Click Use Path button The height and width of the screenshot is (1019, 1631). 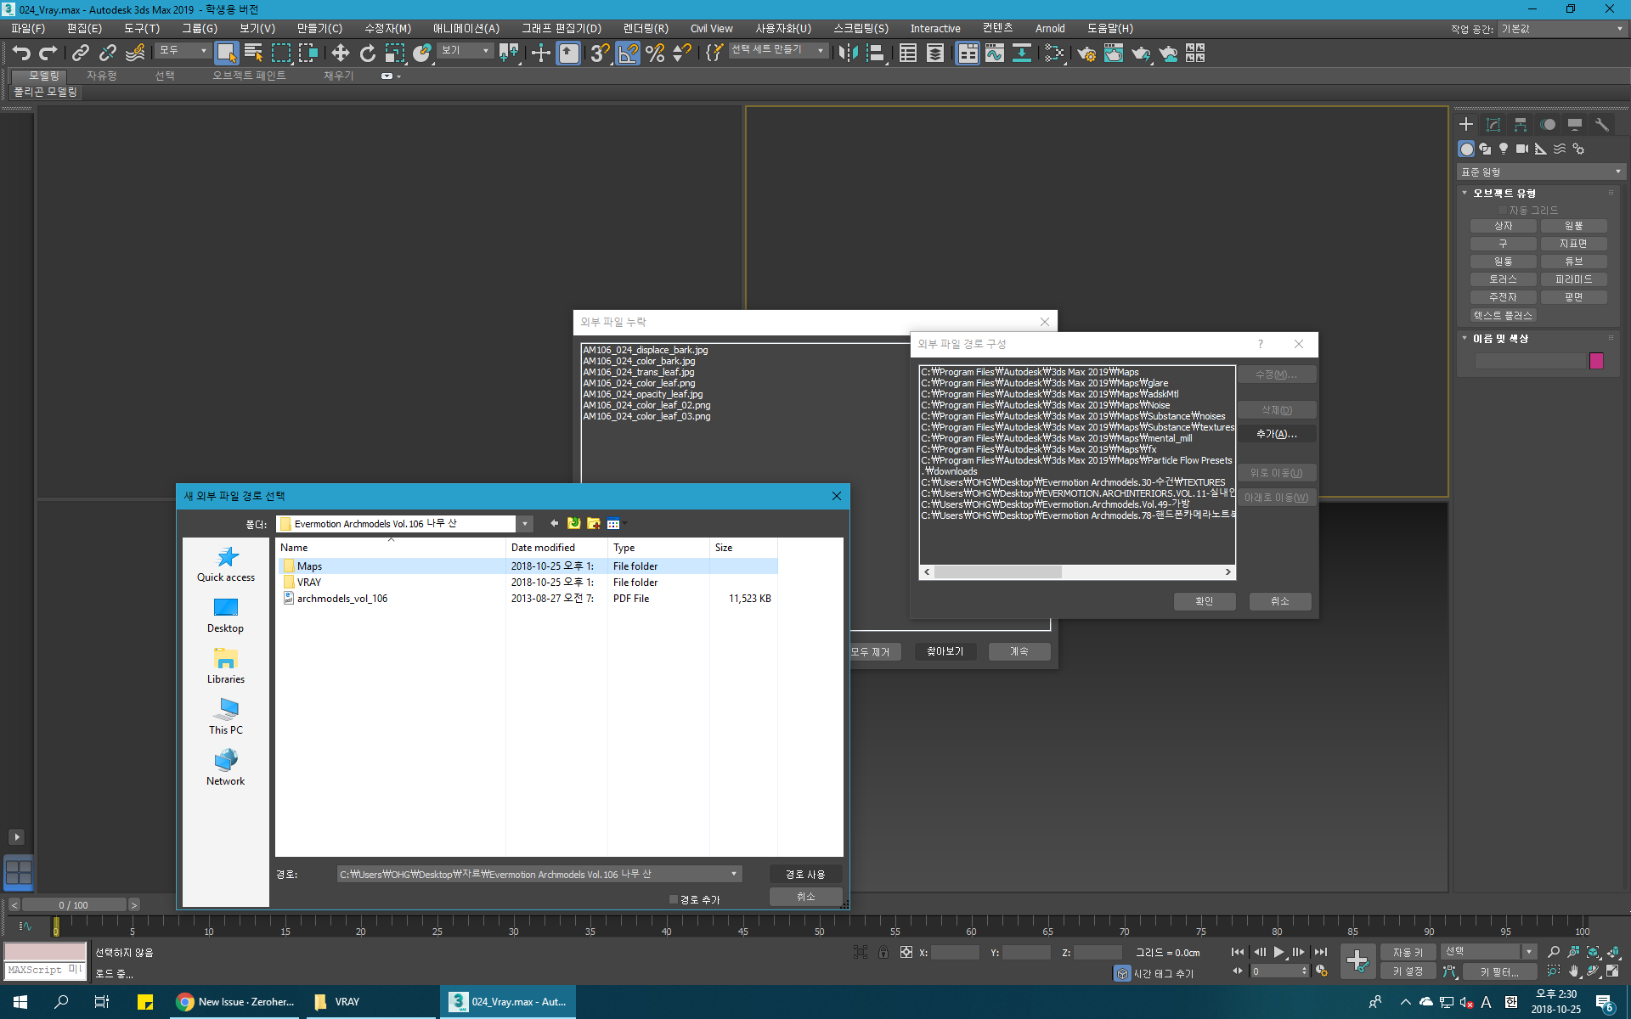805,874
